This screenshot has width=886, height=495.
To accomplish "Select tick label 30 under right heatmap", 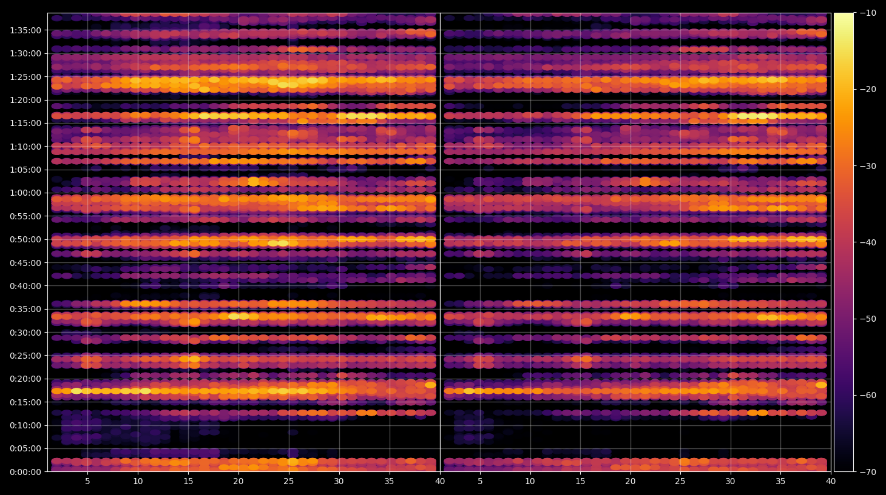I will coord(731,482).
